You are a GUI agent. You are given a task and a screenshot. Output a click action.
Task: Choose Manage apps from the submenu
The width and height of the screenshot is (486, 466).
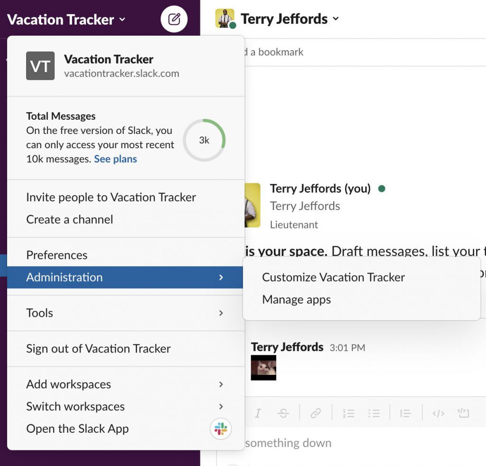[296, 300]
